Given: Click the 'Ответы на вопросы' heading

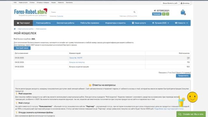Looking at the screenshot, I should tap(104, 85).
